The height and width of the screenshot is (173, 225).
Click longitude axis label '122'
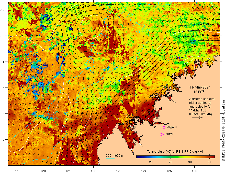click(x=93, y=171)
